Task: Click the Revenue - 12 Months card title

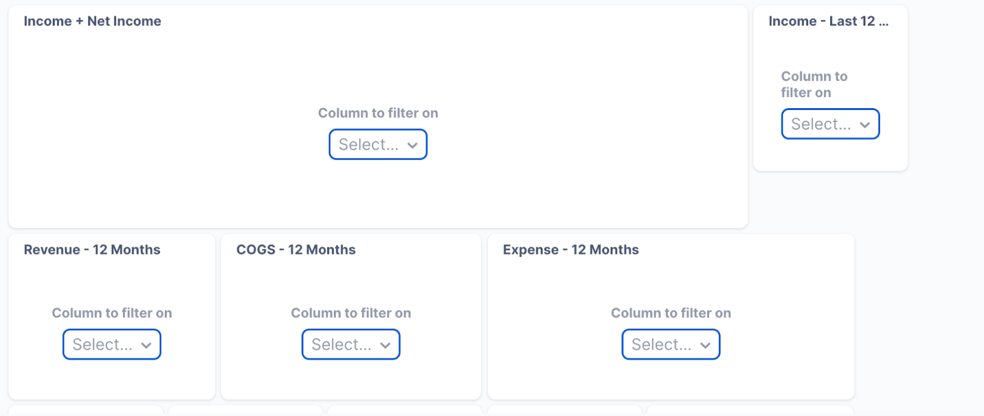Action: 92,249
